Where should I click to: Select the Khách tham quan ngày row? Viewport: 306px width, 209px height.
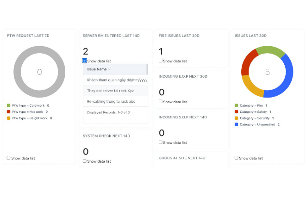(117, 80)
